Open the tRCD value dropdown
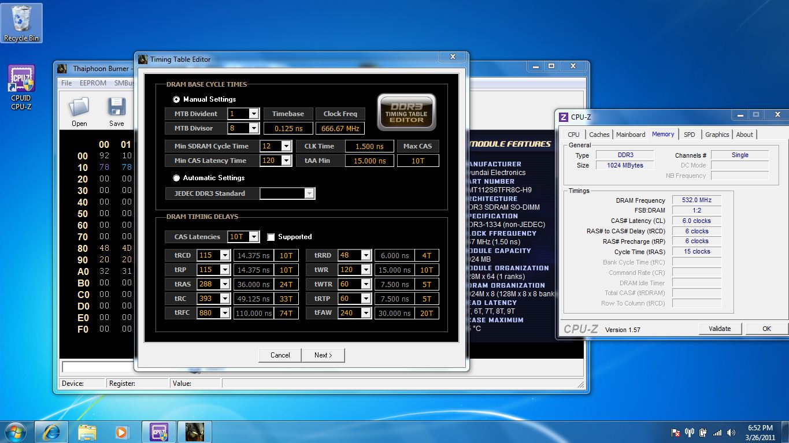This screenshot has height=443, width=789. tap(225, 255)
